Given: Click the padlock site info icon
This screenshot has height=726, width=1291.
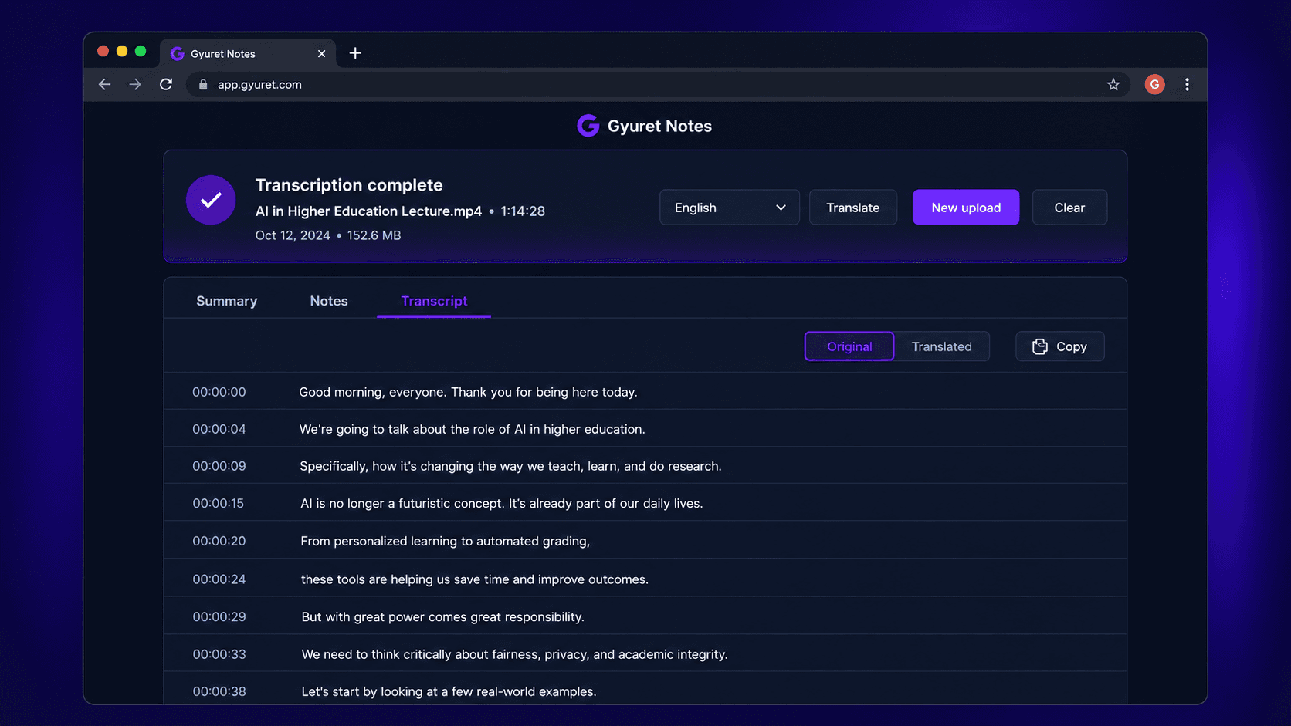Looking at the screenshot, I should pos(203,85).
